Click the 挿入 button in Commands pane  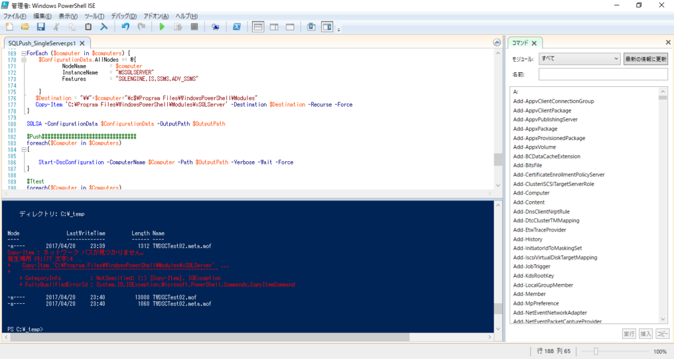[x=646, y=333]
